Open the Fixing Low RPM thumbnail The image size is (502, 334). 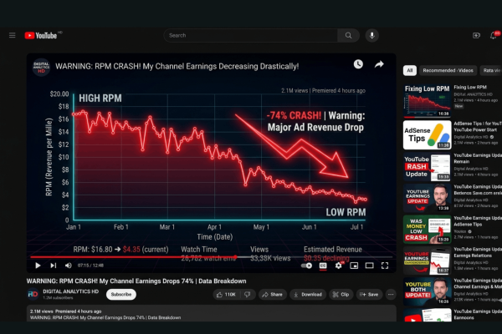[427, 101]
